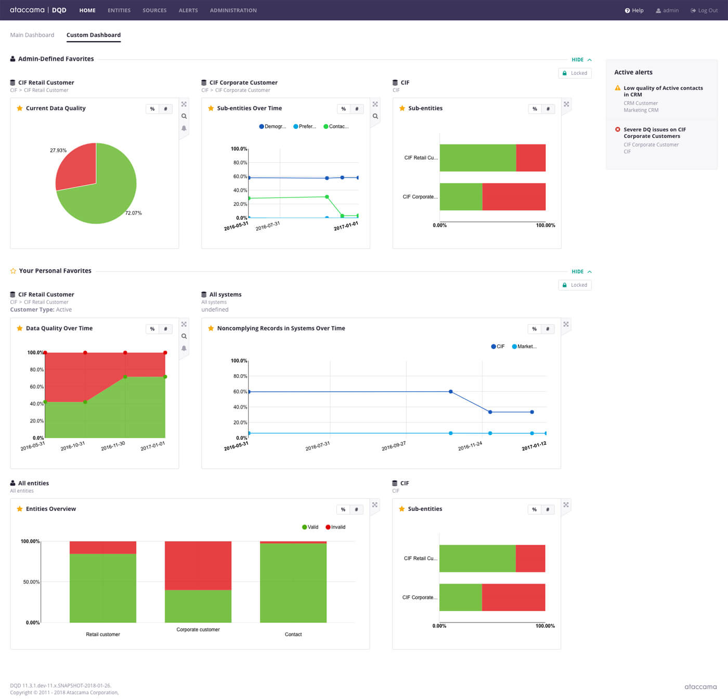Click the padlock on the Locked indicator
This screenshot has width=728, height=700.
[x=565, y=73]
